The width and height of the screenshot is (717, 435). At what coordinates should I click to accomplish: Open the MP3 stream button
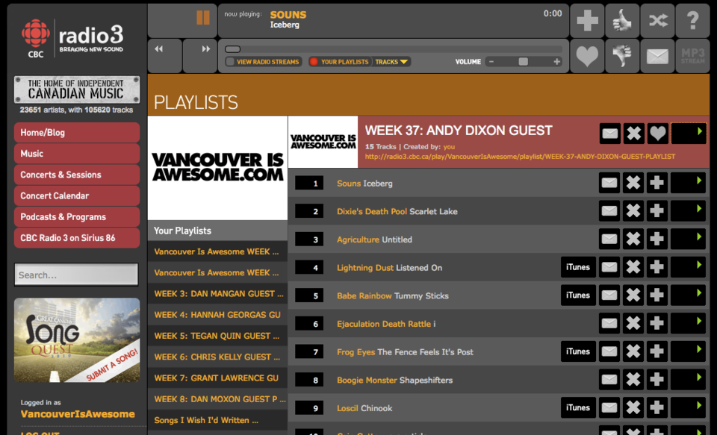(693, 56)
